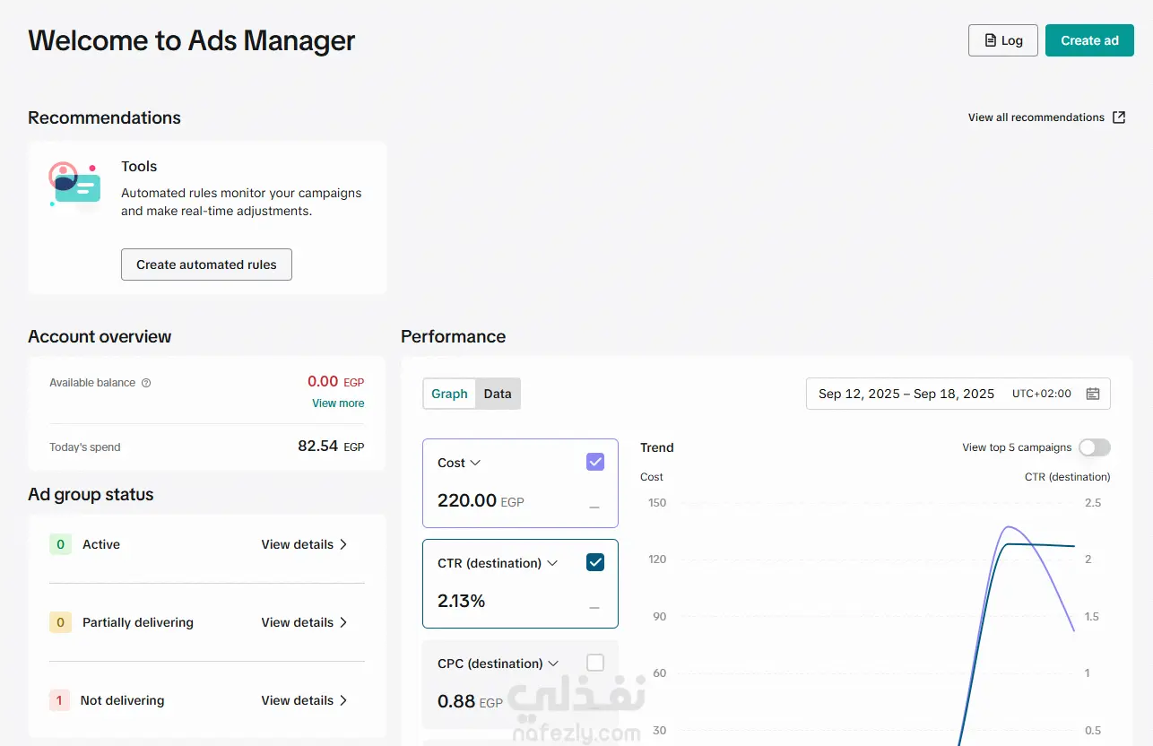Expand the Cost metric dropdown
Viewport: 1153px width, 746px height.
[475, 463]
